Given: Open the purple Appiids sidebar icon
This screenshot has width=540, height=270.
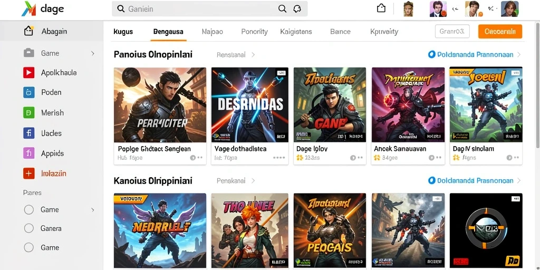Looking at the screenshot, I should pos(29,153).
